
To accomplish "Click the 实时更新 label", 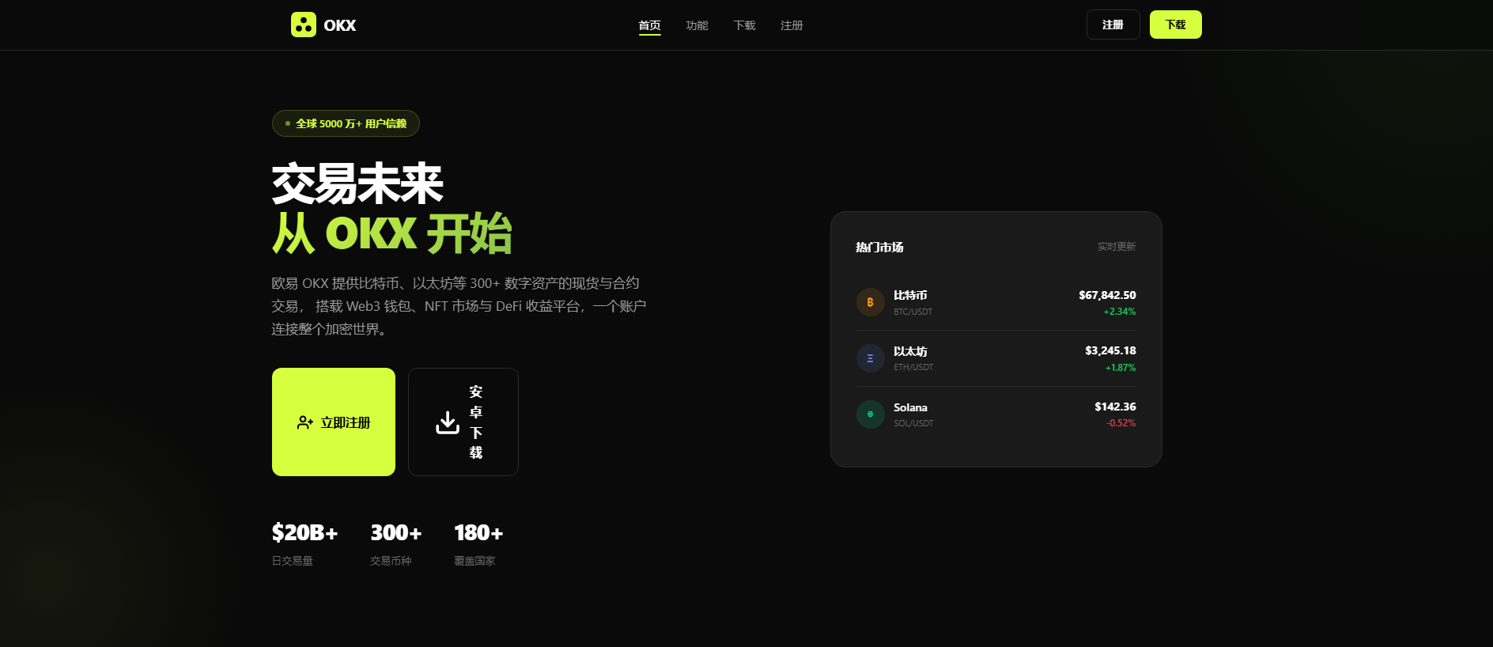I will [1117, 247].
